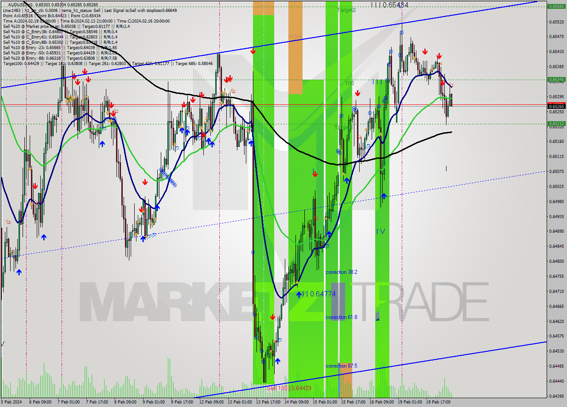567x407 pixels.
Task: Click the 'Sell %10 @ C_Entry38' line
Action: (x=60, y=31)
